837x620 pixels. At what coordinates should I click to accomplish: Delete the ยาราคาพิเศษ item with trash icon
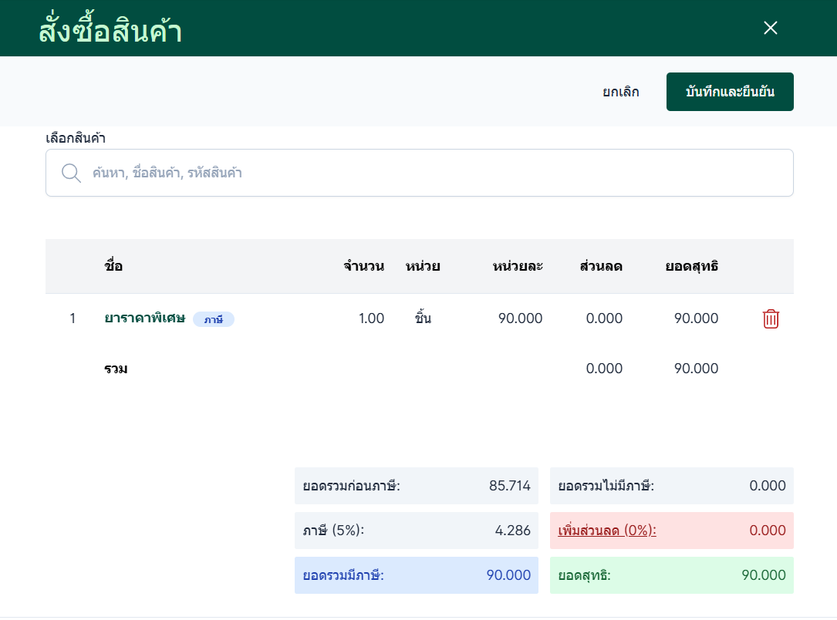click(x=771, y=319)
